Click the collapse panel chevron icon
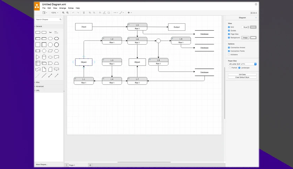 point(256,13)
